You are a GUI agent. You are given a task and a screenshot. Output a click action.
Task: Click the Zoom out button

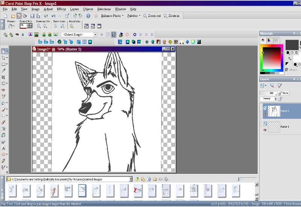[152, 16]
